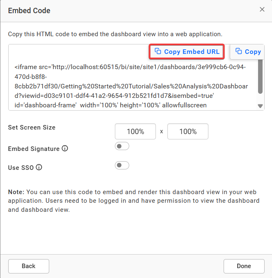Screen dimensions: 272x278
Task: Click the Embed Code dialog title
Action: click(x=29, y=11)
